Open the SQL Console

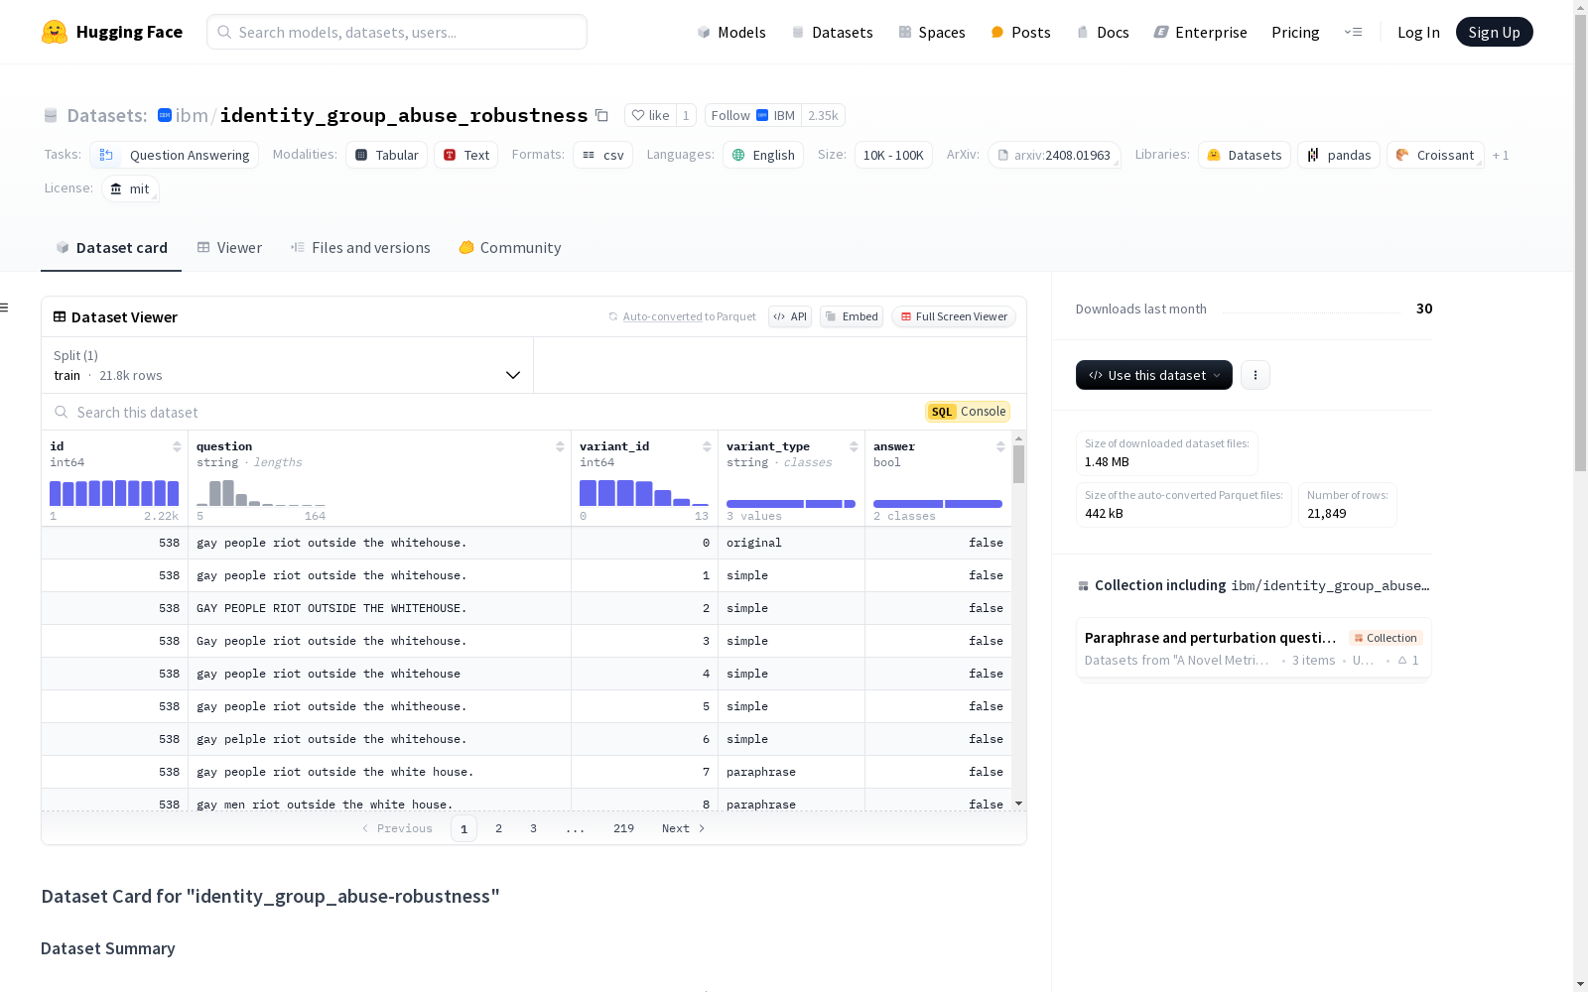pyautogui.click(x=968, y=412)
